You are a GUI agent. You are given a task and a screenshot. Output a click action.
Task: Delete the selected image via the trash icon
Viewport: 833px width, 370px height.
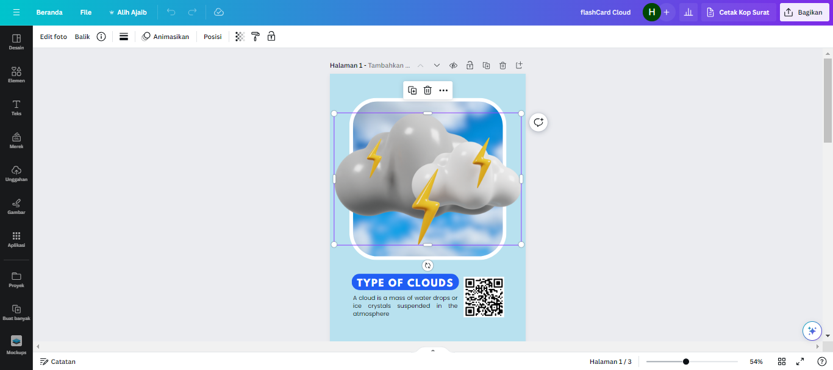coord(427,90)
